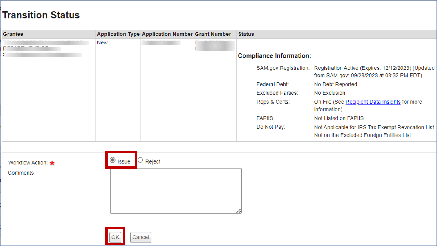
Task: Click the Workflow Action label
Action: (28, 163)
